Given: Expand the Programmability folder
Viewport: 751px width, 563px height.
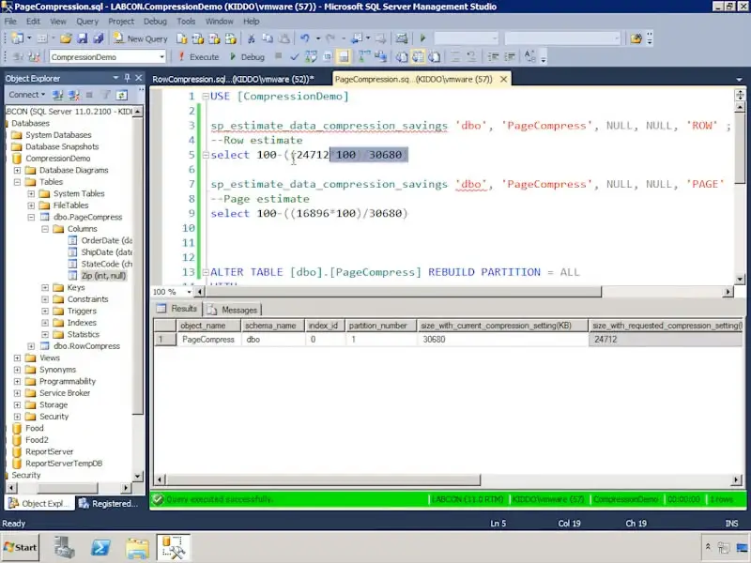Looking at the screenshot, I should [x=17, y=381].
